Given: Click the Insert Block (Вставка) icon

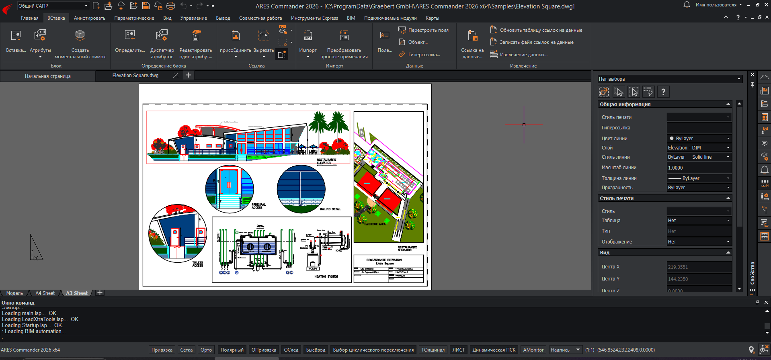Looking at the screenshot, I should 16,36.
